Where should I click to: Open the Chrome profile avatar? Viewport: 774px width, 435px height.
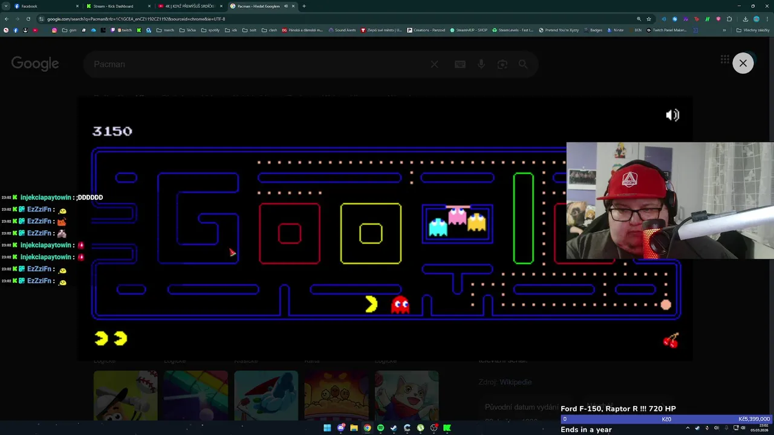tap(756, 19)
